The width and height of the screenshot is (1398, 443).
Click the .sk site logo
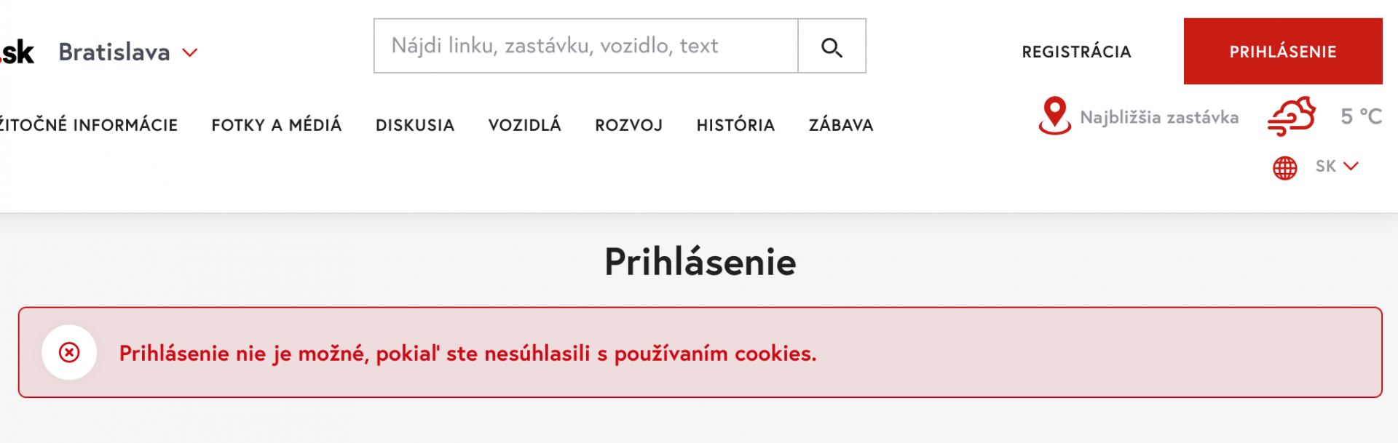tap(17, 52)
